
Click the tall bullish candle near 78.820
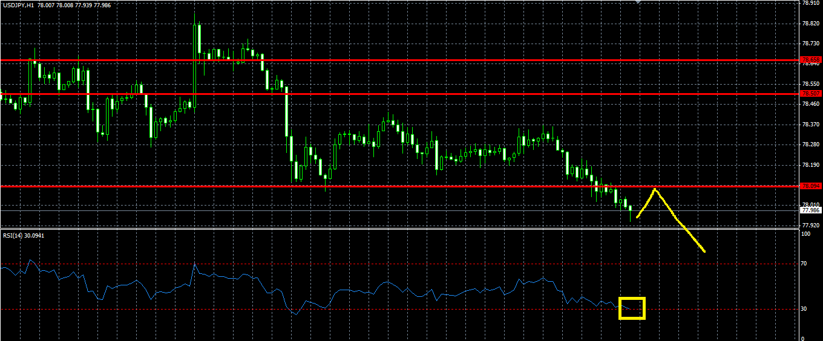[x=197, y=42]
